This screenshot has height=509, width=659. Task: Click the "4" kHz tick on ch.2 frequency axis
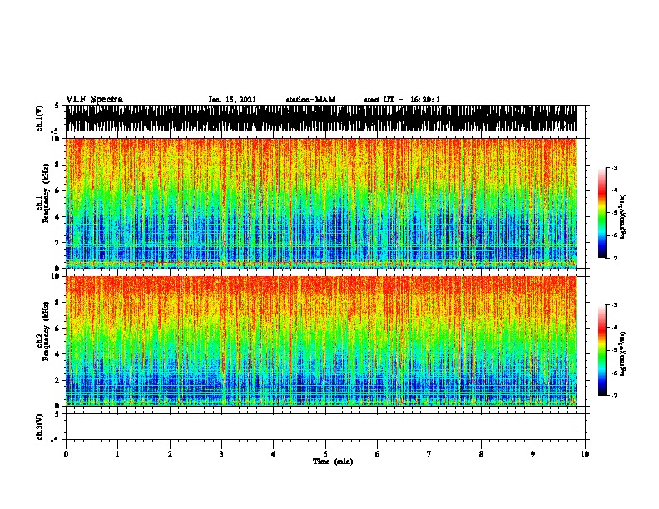(x=58, y=354)
